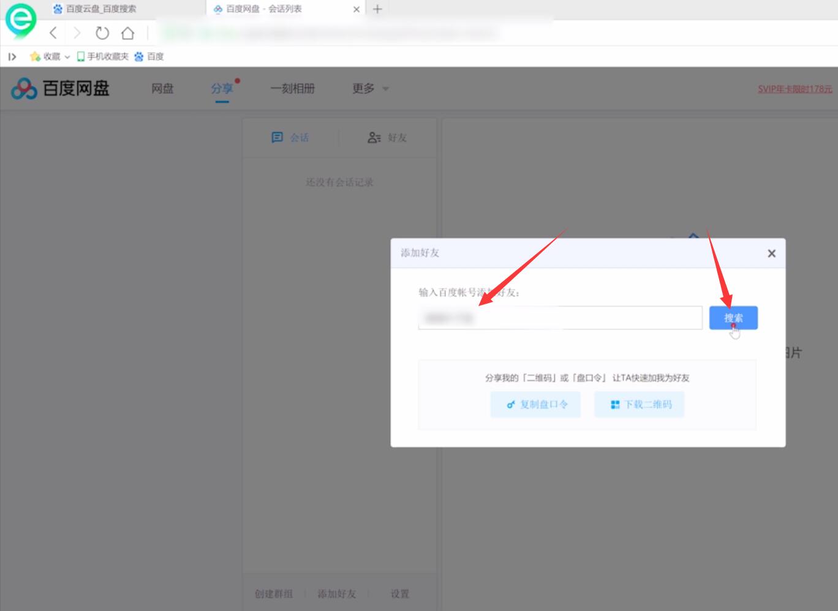This screenshot has width=838, height=611.
Task: Expand the 更多 dropdown menu
Action: [x=370, y=89]
